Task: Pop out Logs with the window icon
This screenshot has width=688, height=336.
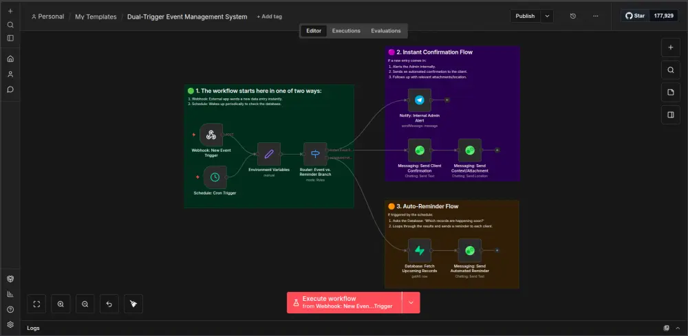Action: (666, 328)
